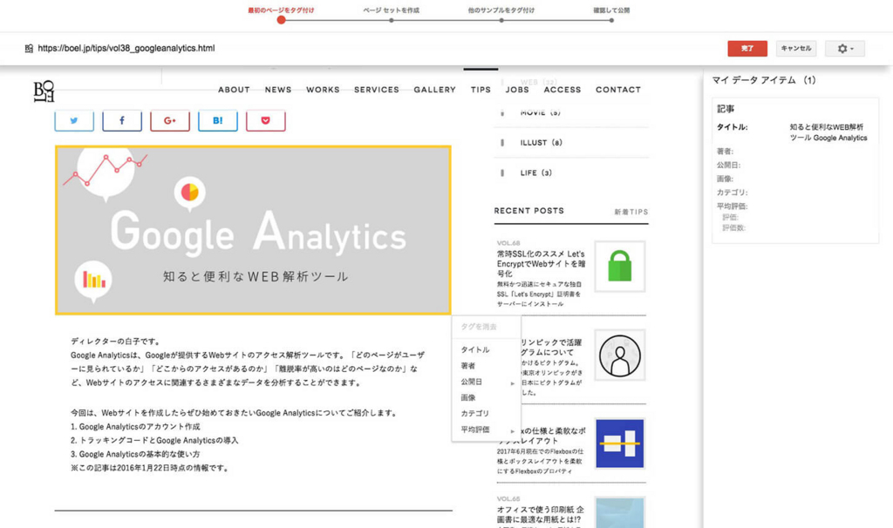Viewport: 893px width, 528px height.
Task: Click the RECENT POSTS heading
Action: click(x=529, y=211)
